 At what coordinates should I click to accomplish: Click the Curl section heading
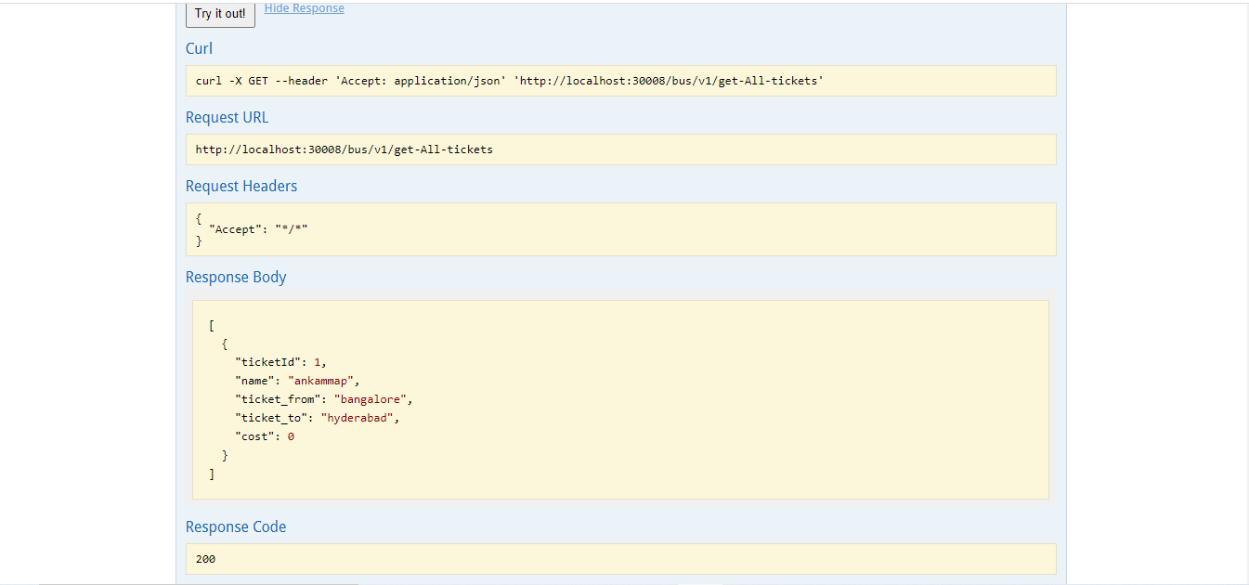pyautogui.click(x=199, y=48)
